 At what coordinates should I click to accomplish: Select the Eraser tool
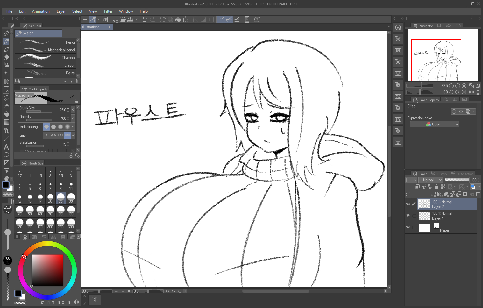6,58
